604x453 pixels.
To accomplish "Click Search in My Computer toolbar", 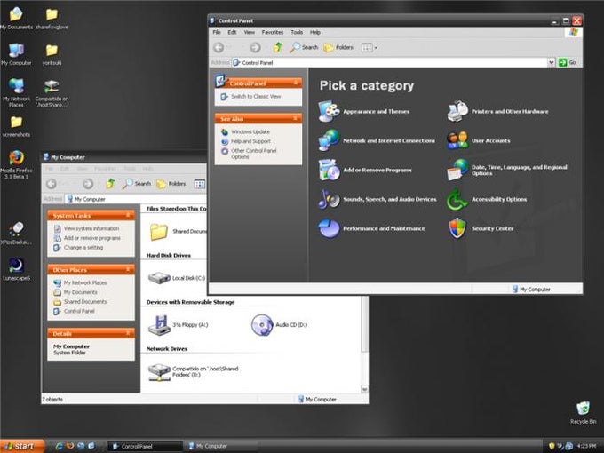I will 137,184.
